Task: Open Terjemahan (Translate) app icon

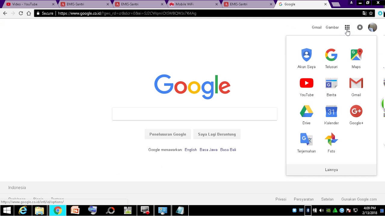Action: click(x=306, y=143)
